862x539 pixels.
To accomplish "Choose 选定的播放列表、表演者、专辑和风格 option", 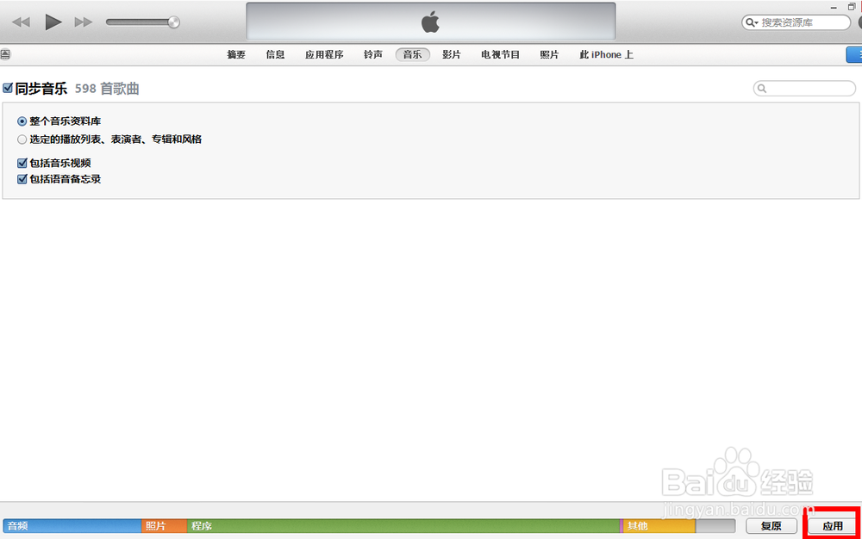I will 22,139.
